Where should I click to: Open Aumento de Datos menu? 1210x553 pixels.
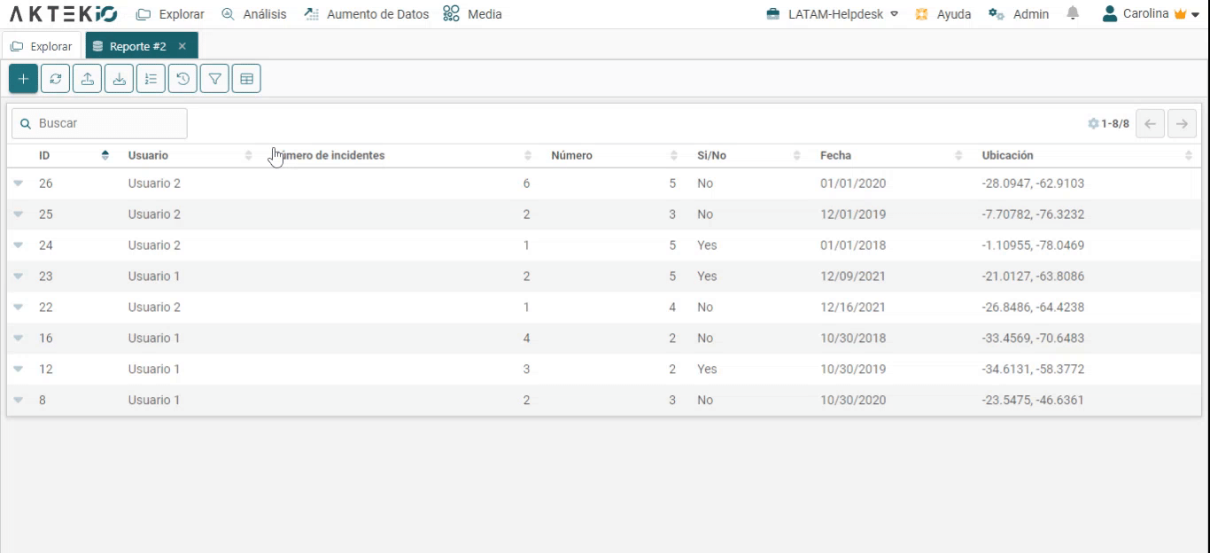[x=366, y=14]
